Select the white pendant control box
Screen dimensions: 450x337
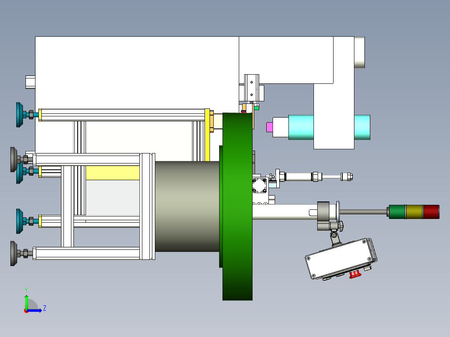[x=341, y=259]
